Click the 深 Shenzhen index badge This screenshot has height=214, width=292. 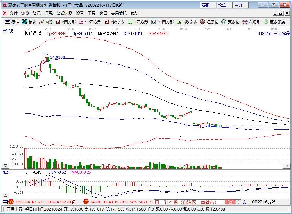86,202
